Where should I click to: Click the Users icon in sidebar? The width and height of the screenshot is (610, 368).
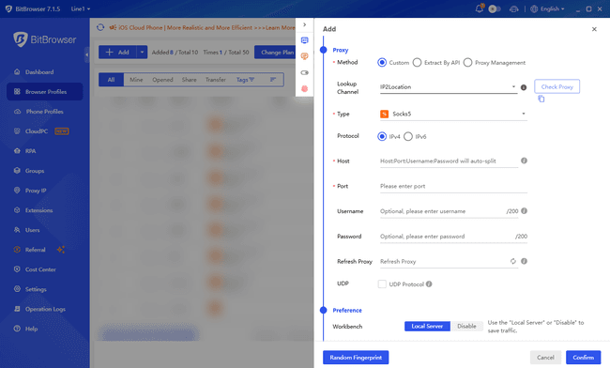(17, 230)
